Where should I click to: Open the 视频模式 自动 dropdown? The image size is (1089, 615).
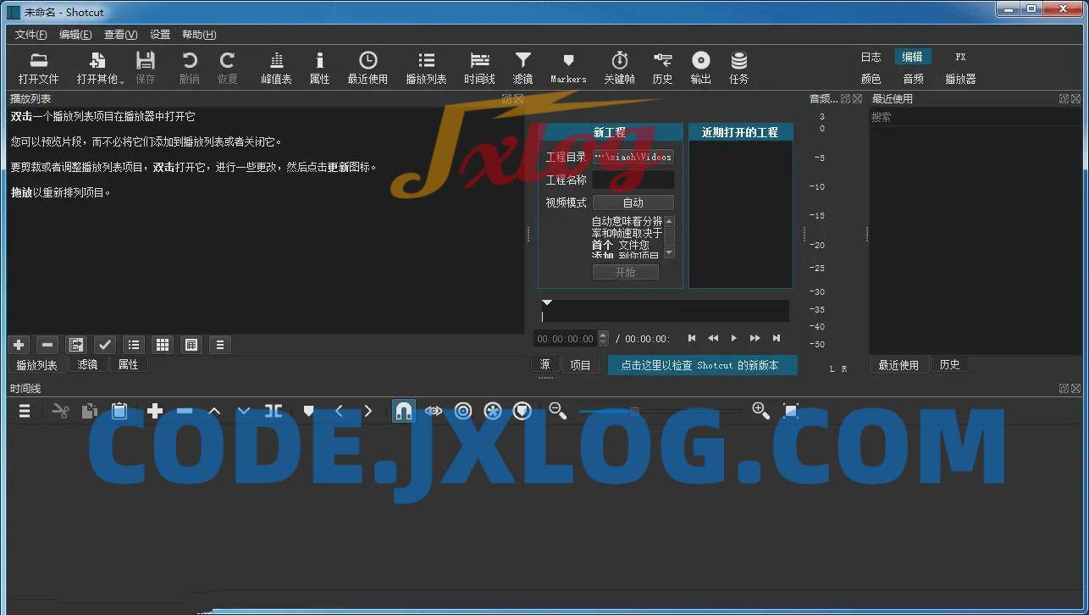633,202
